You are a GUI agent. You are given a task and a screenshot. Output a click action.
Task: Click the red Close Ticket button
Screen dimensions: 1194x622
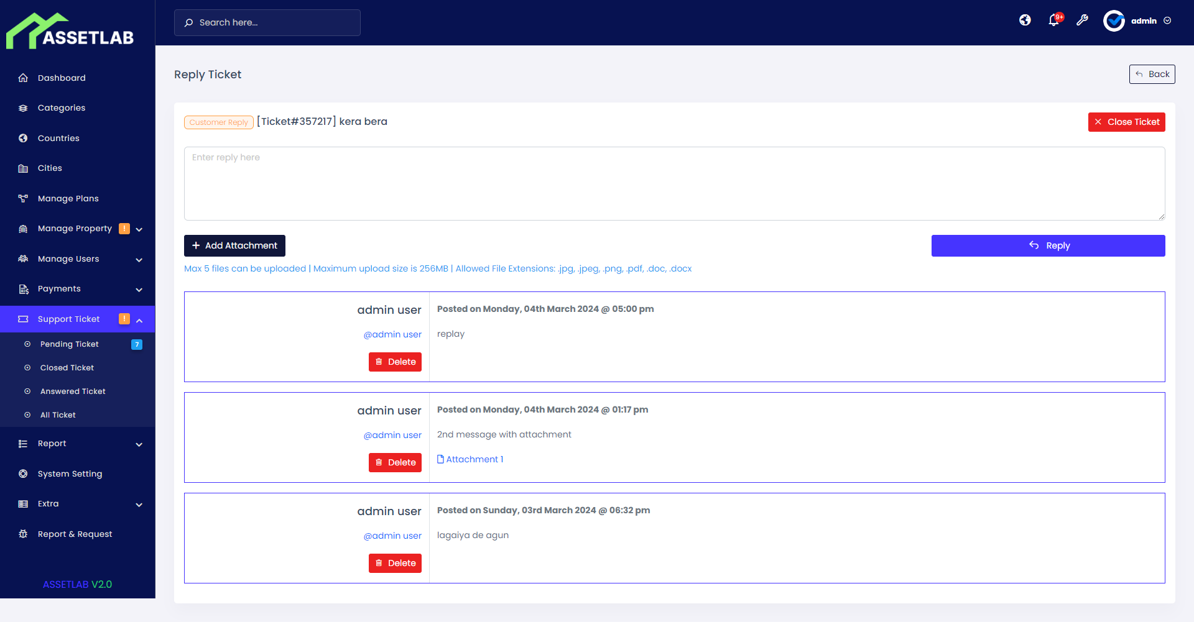1126,122
